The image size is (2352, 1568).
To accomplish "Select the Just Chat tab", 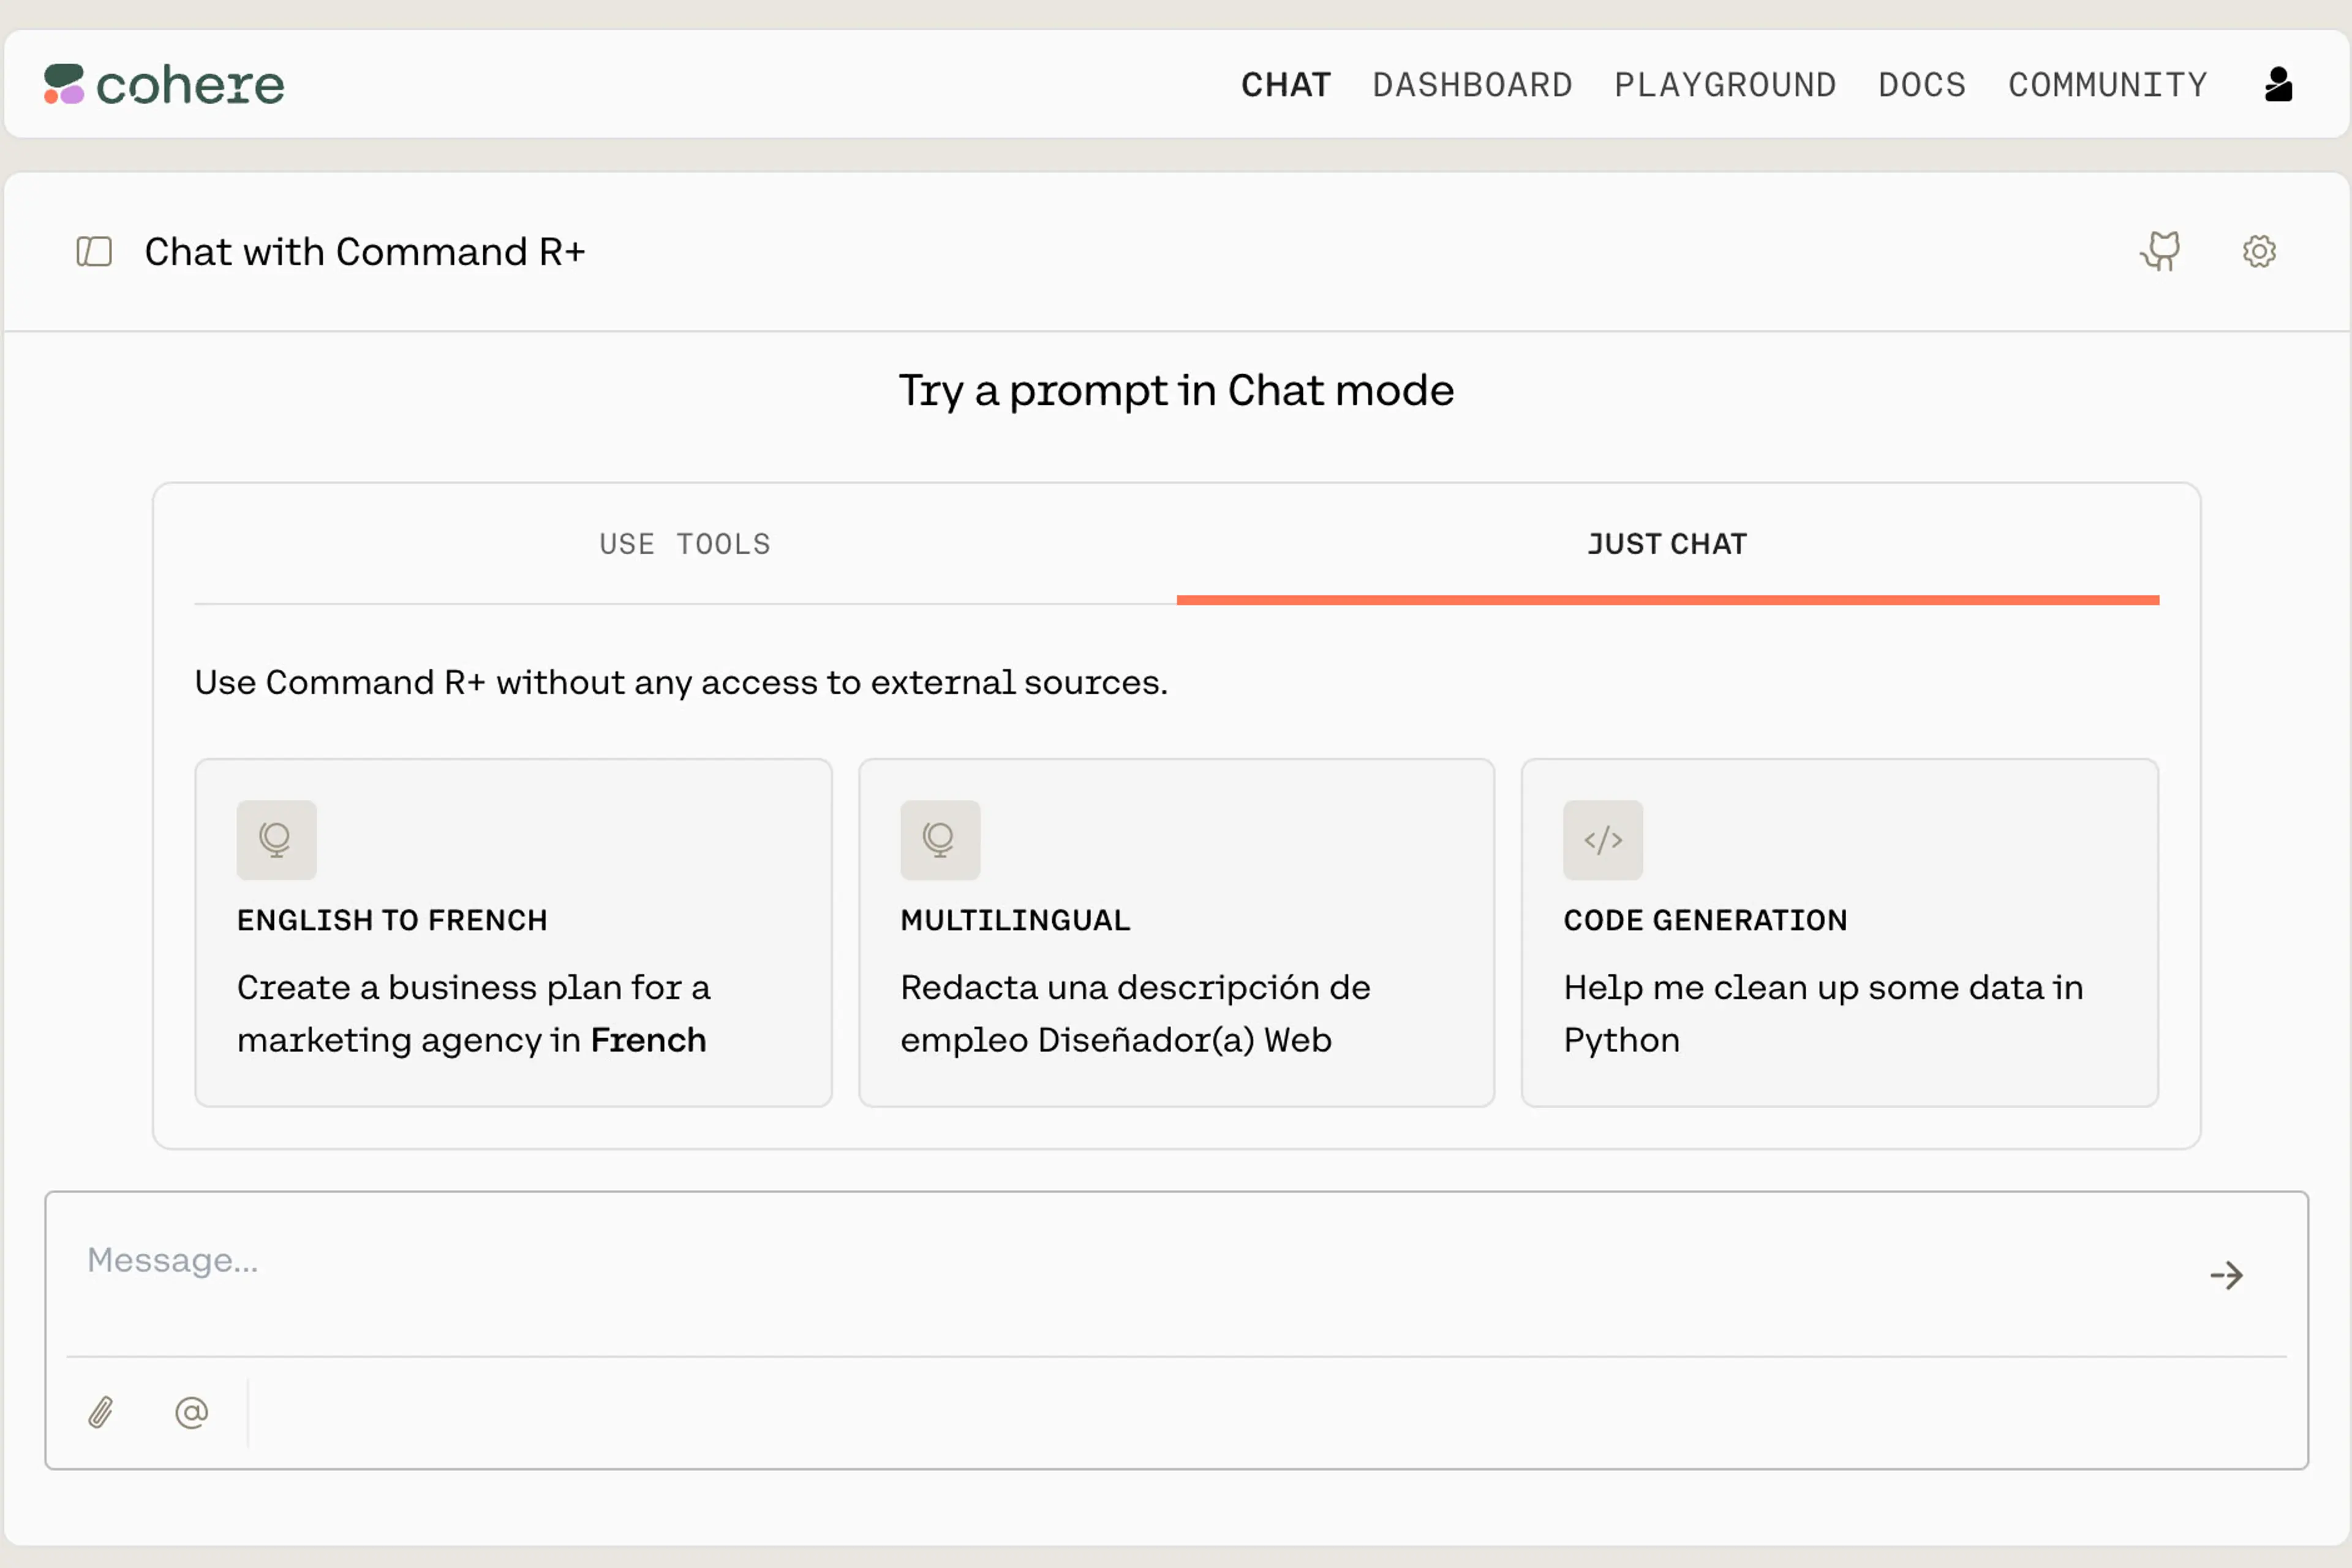I will point(1668,544).
